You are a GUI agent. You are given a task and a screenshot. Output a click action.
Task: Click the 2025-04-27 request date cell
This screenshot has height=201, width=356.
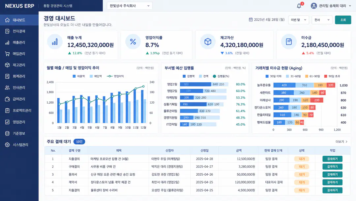click(204, 166)
